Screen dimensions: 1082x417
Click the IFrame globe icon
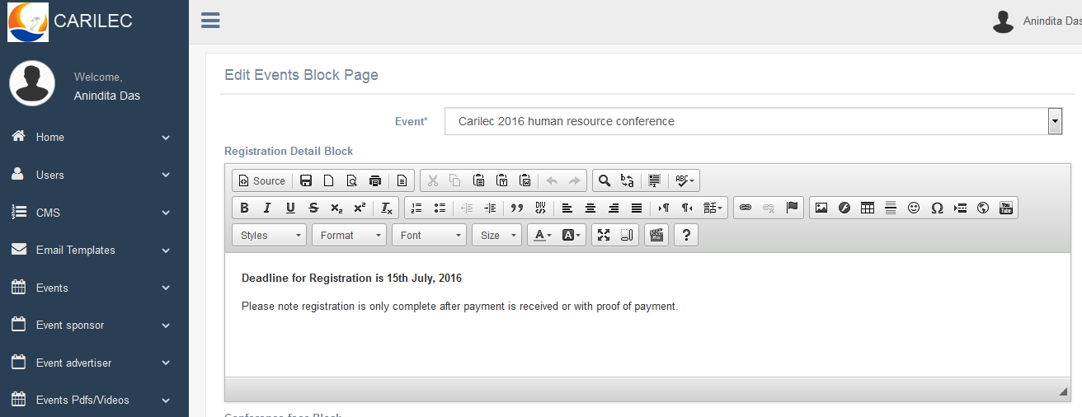click(x=983, y=208)
